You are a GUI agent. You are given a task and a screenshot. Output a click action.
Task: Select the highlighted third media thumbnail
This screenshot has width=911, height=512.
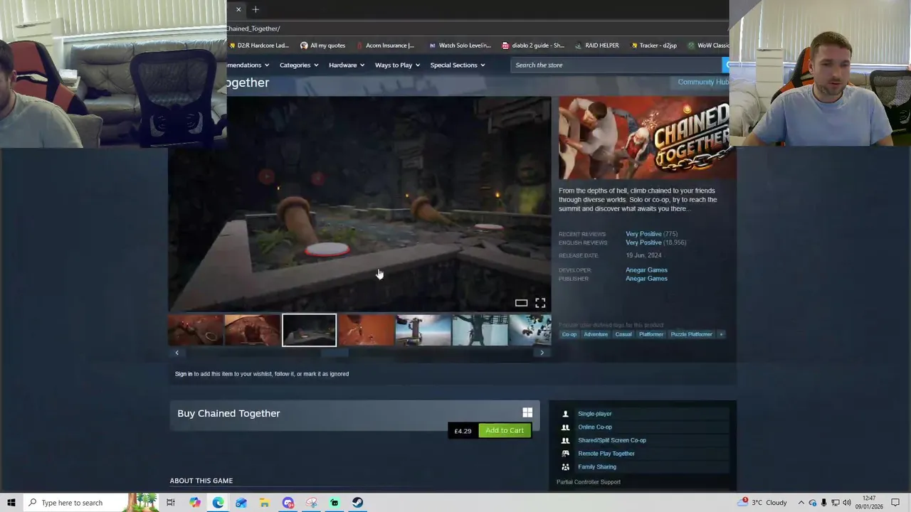(309, 330)
